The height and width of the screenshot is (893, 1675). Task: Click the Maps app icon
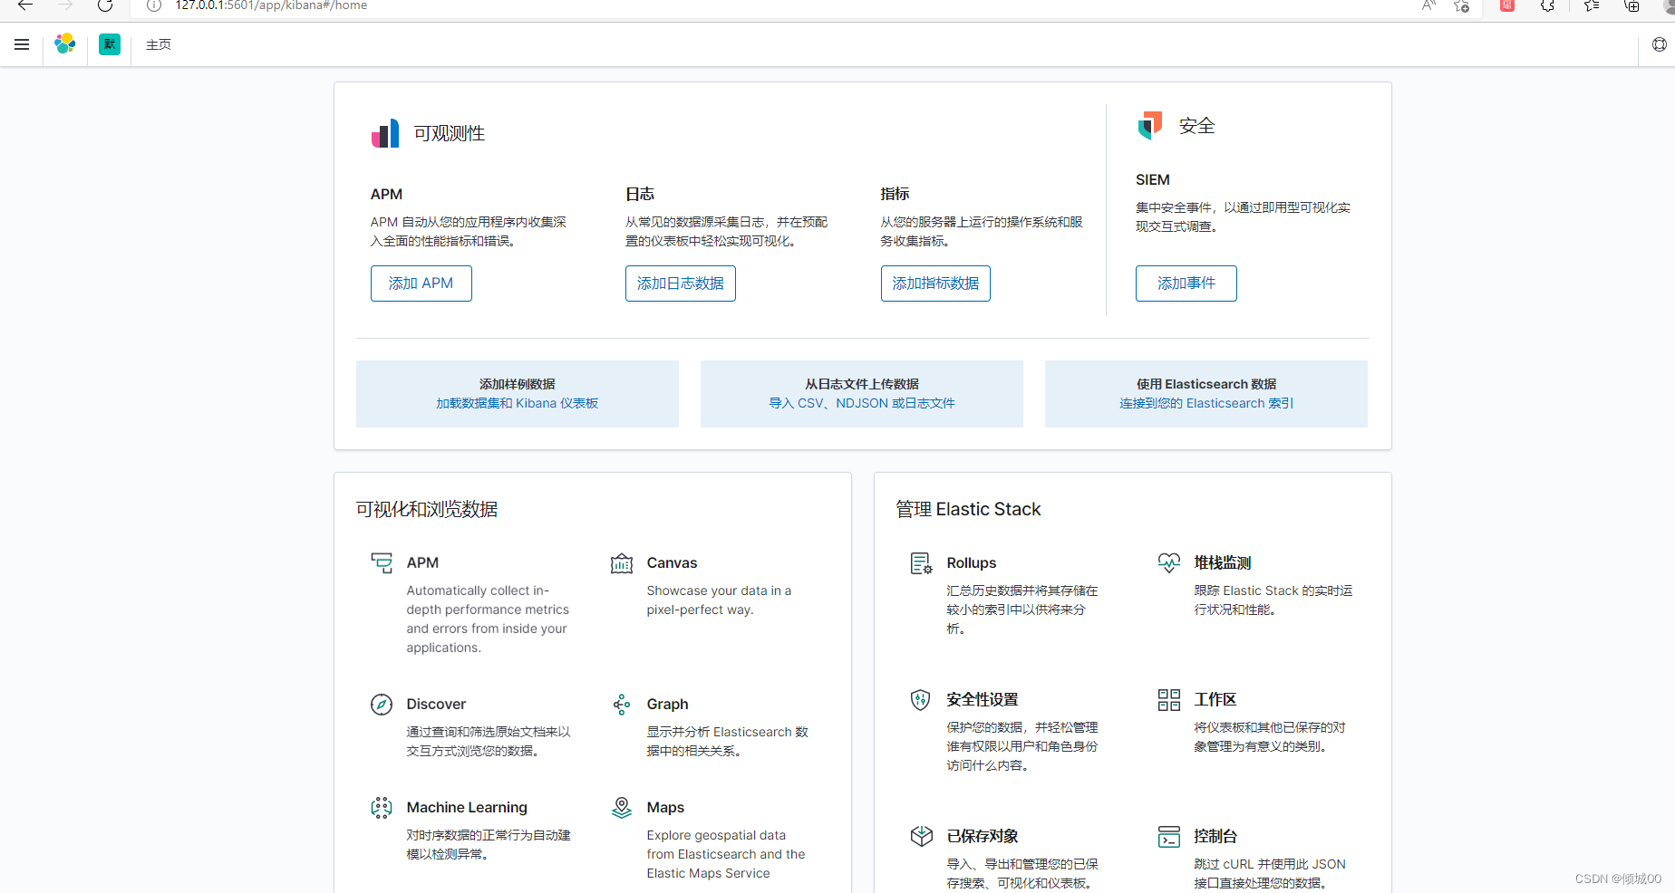coord(622,808)
